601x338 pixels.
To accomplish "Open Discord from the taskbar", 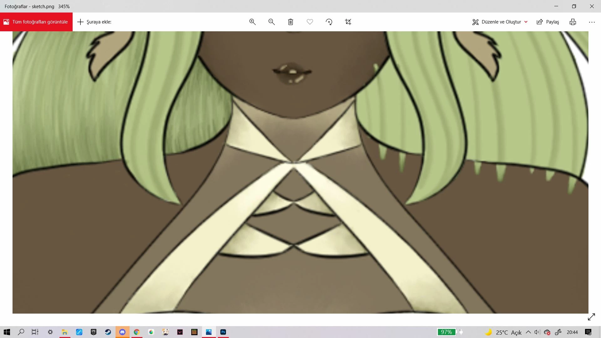I will pos(122,332).
